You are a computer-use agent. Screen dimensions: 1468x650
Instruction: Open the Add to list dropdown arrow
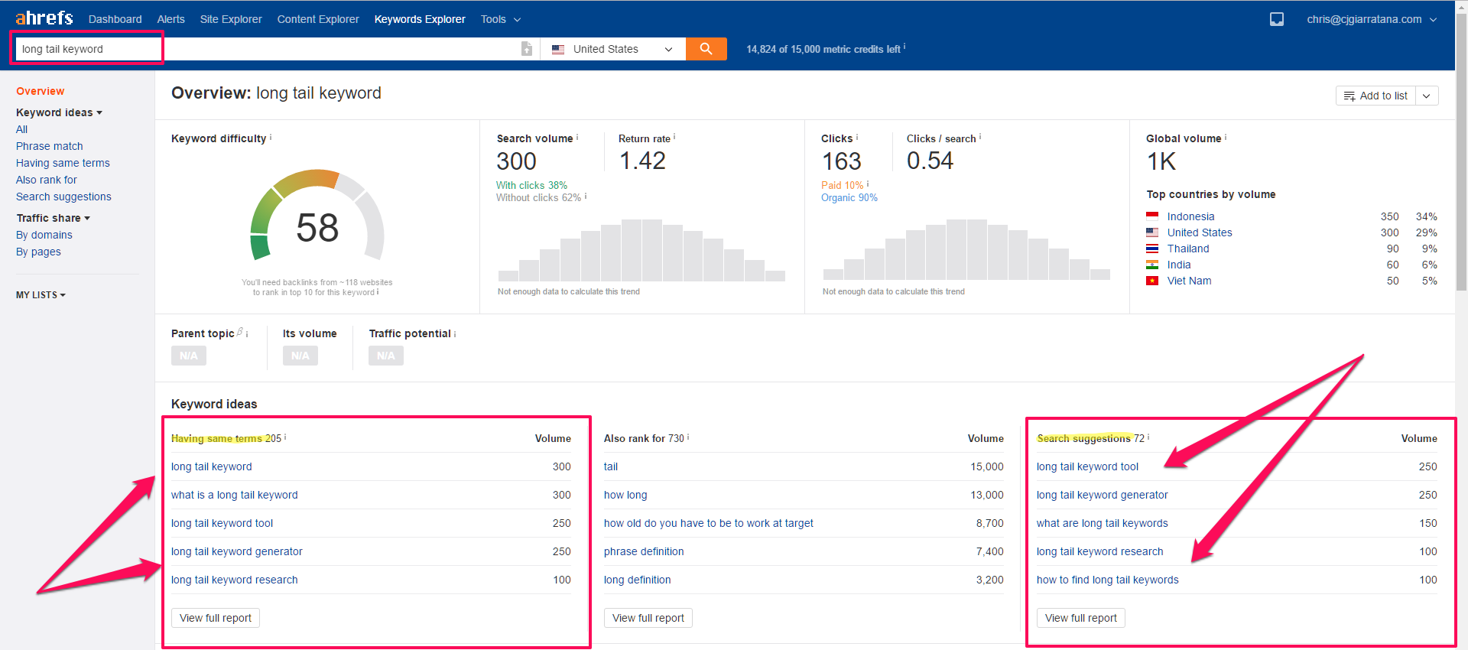(1427, 96)
